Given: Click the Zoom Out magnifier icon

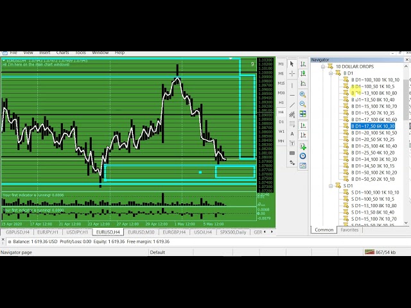Looking at the screenshot, I should pyautogui.click(x=303, y=104).
